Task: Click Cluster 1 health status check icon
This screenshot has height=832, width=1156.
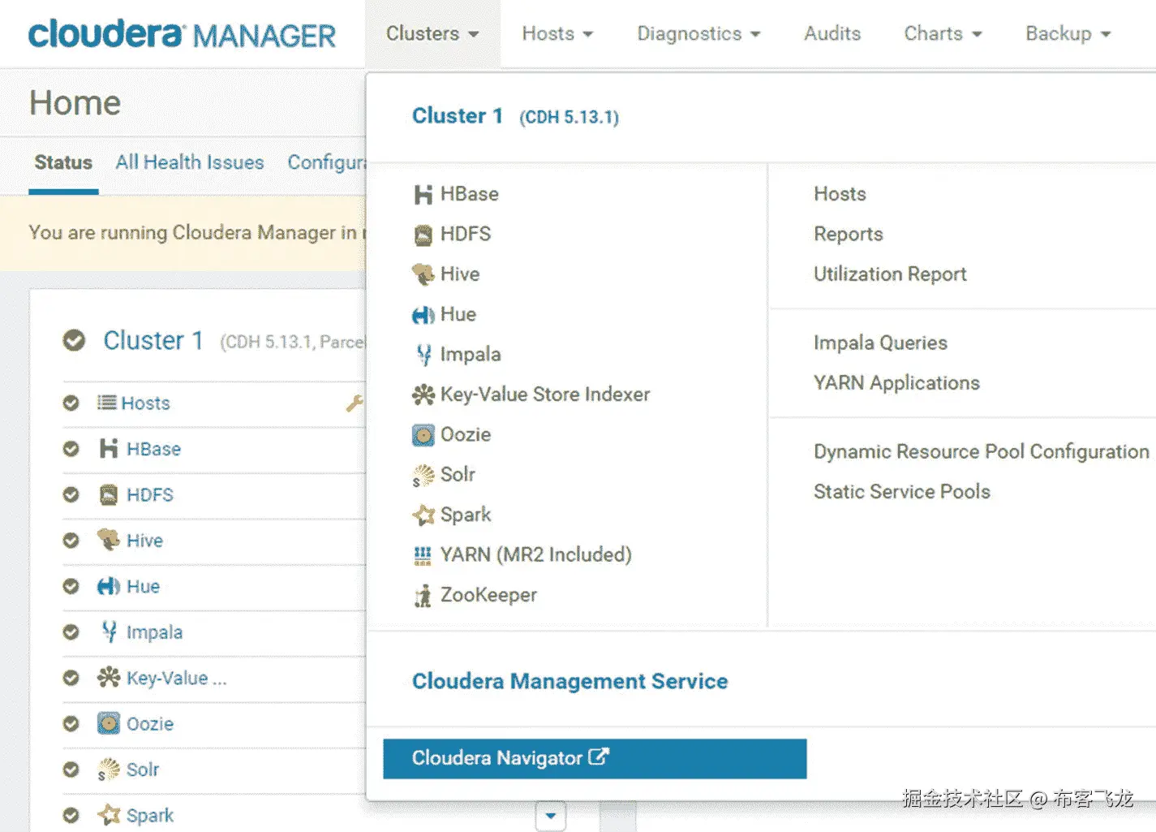Action: (74, 340)
